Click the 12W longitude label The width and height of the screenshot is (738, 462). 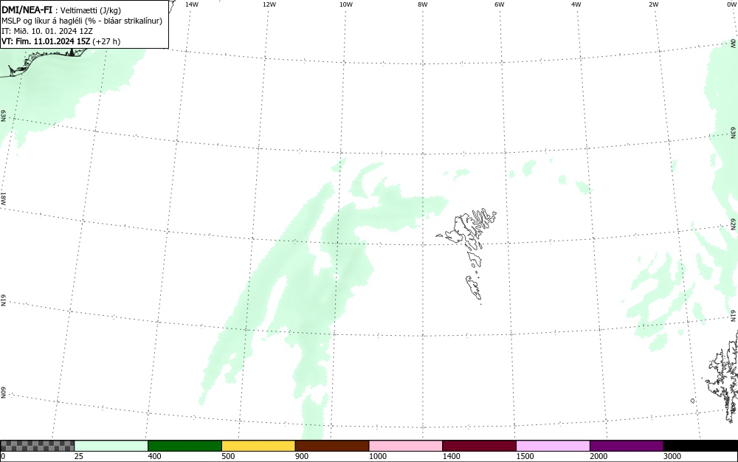(269, 4)
